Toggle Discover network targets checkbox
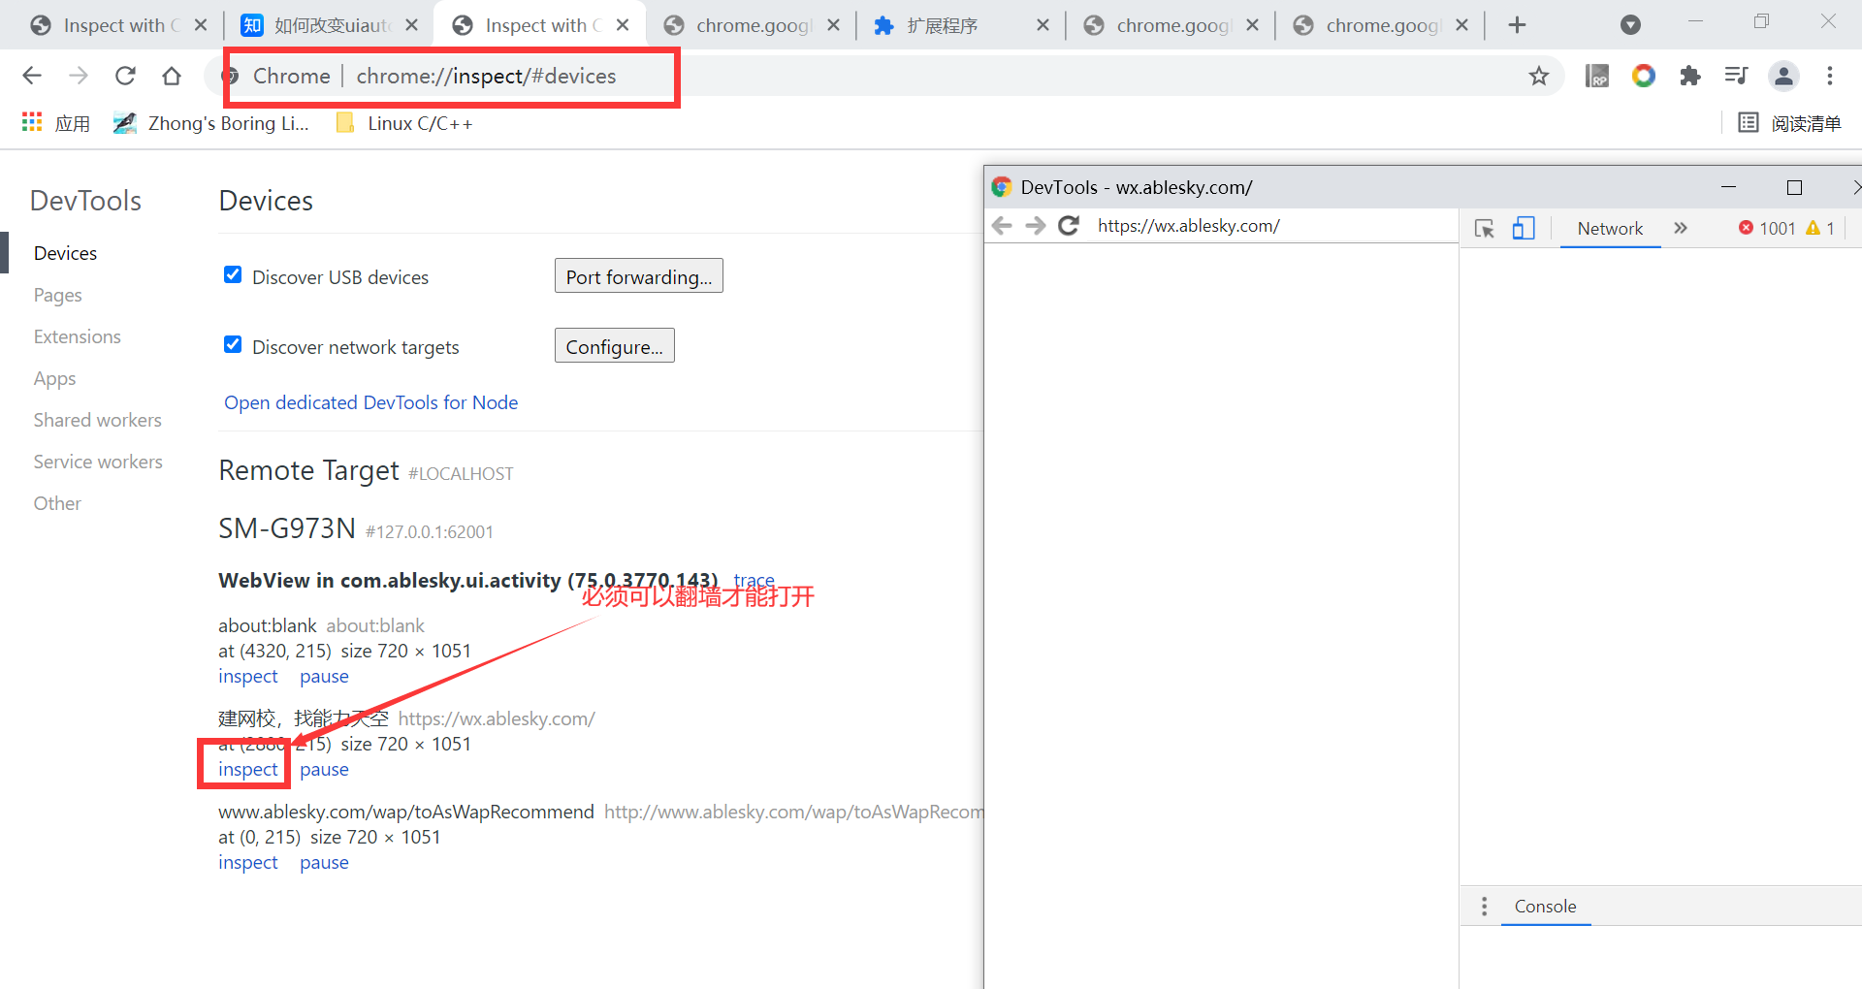1862x989 pixels. [233, 344]
